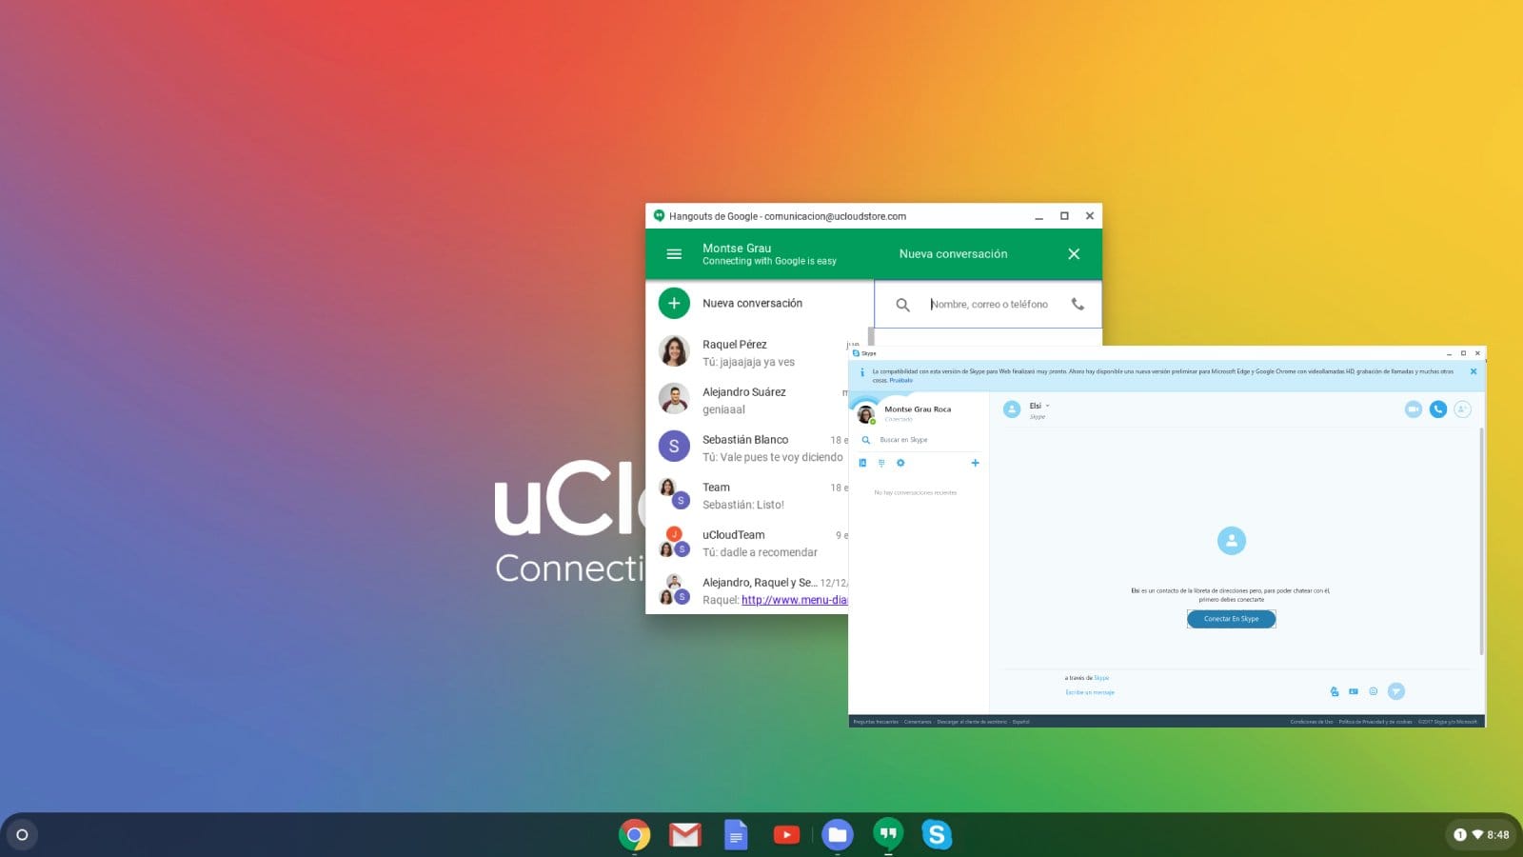Open the menu-dia link from Raquel
Image resolution: width=1523 pixels, height=857 pixels.
[794, 600]
